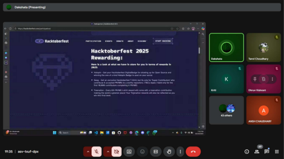
Task: Pin Dhruv Vishrant's tile
Action: click(x=255, y=79)
